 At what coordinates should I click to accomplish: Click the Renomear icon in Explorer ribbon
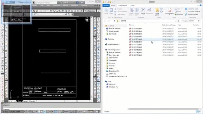click(149, 10)
